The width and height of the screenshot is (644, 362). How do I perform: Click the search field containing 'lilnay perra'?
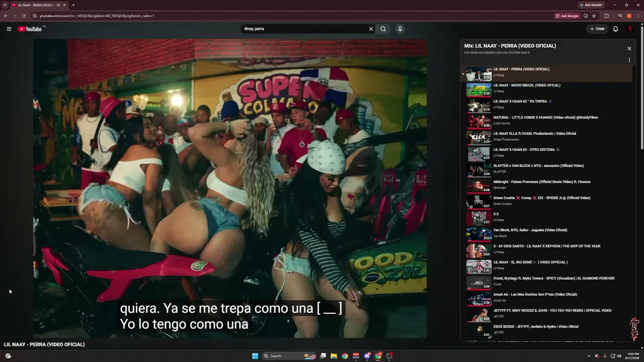(305, 29)
